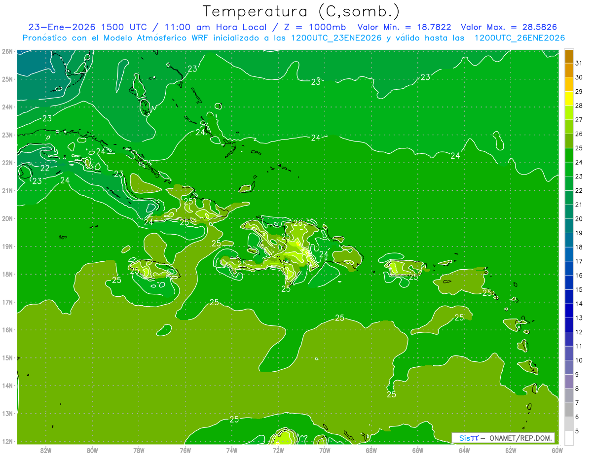Click the "24N" latitude axis label
Image resolution: width=592 pixels, height=457 pixels.
click(x=7, y=106)
